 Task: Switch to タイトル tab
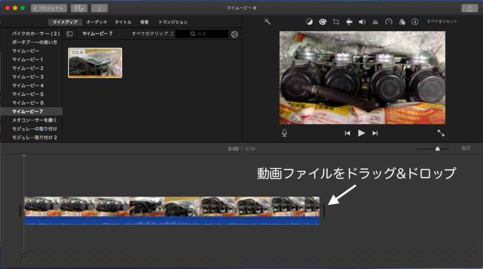coord(123,22)
